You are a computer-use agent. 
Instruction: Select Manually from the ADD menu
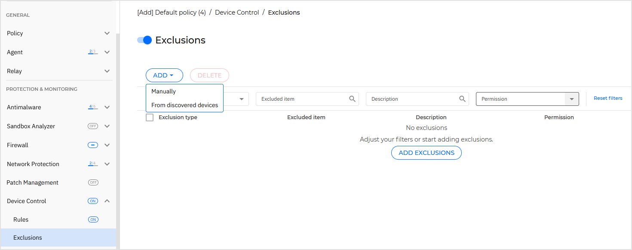[163, 91]
